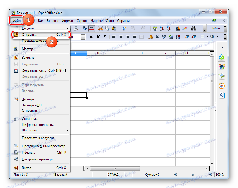
Task: Click the Paste clipboard icon
Action: pyautogui.click(x=114, y=28)
